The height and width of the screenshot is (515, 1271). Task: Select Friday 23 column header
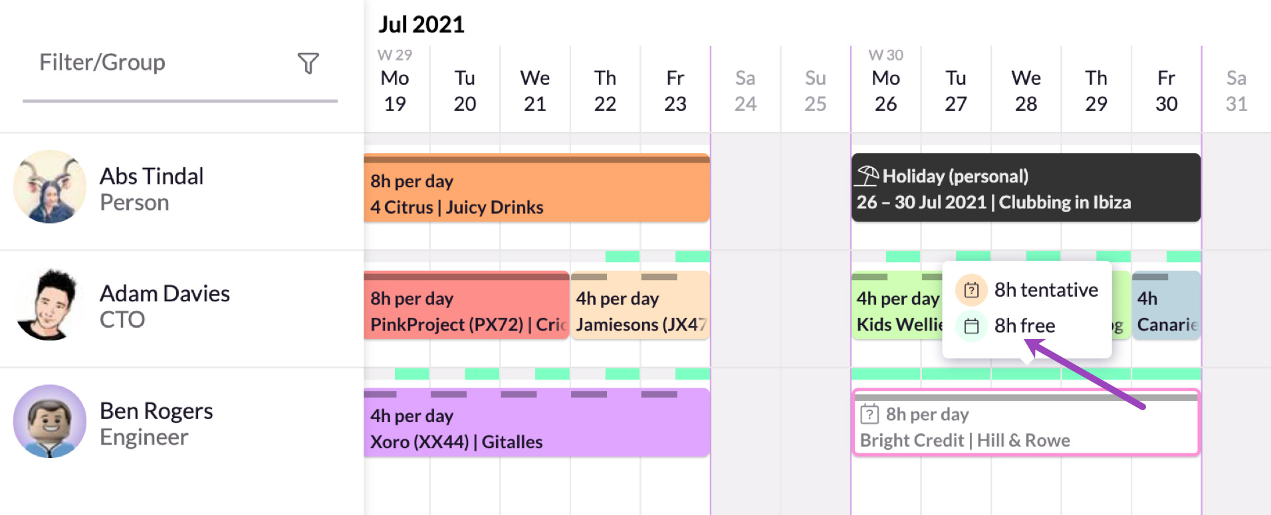[675, 90]
